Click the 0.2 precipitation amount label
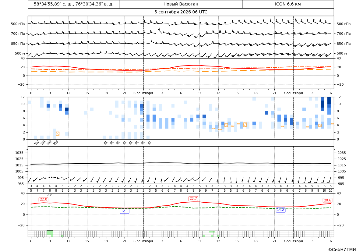Image resolution: width=356 pixels, height=252 pixels. (50, 195)
